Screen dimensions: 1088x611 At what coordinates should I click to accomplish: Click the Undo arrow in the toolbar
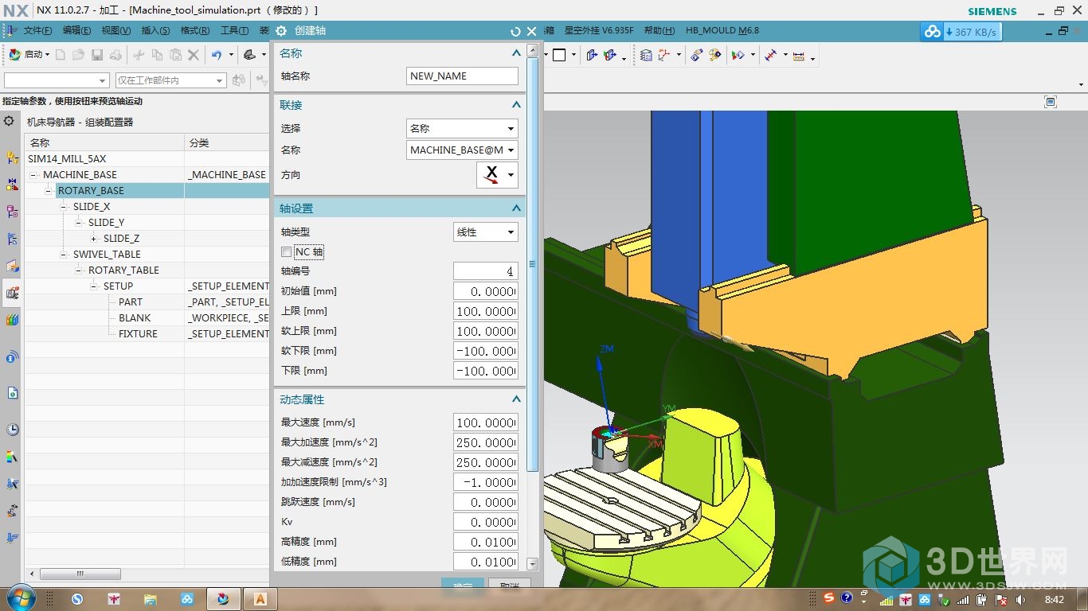coord(216,55)
